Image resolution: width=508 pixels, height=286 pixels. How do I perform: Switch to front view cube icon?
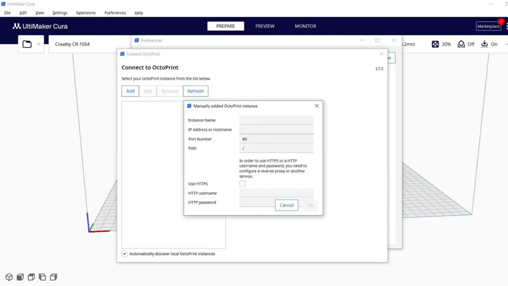20,277
